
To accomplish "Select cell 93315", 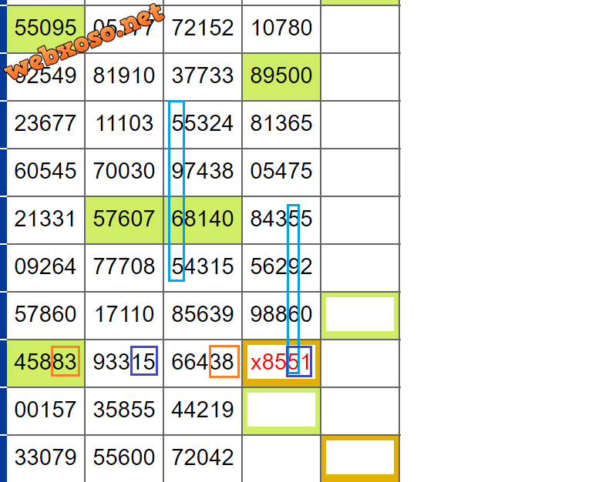I will coord(124,363).
